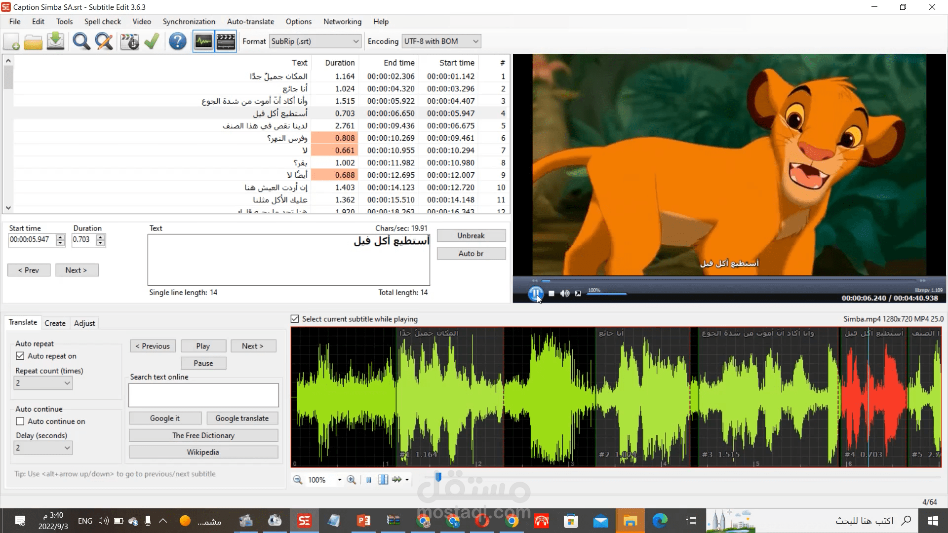Open the Auto-translate menu

coord(250,22)
